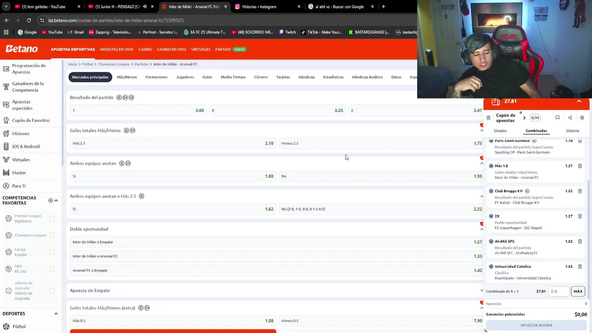Open the Sistema bet slip tab
592x333 pixels.
572,131
